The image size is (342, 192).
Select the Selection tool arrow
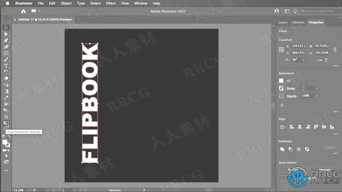(6, 27)
